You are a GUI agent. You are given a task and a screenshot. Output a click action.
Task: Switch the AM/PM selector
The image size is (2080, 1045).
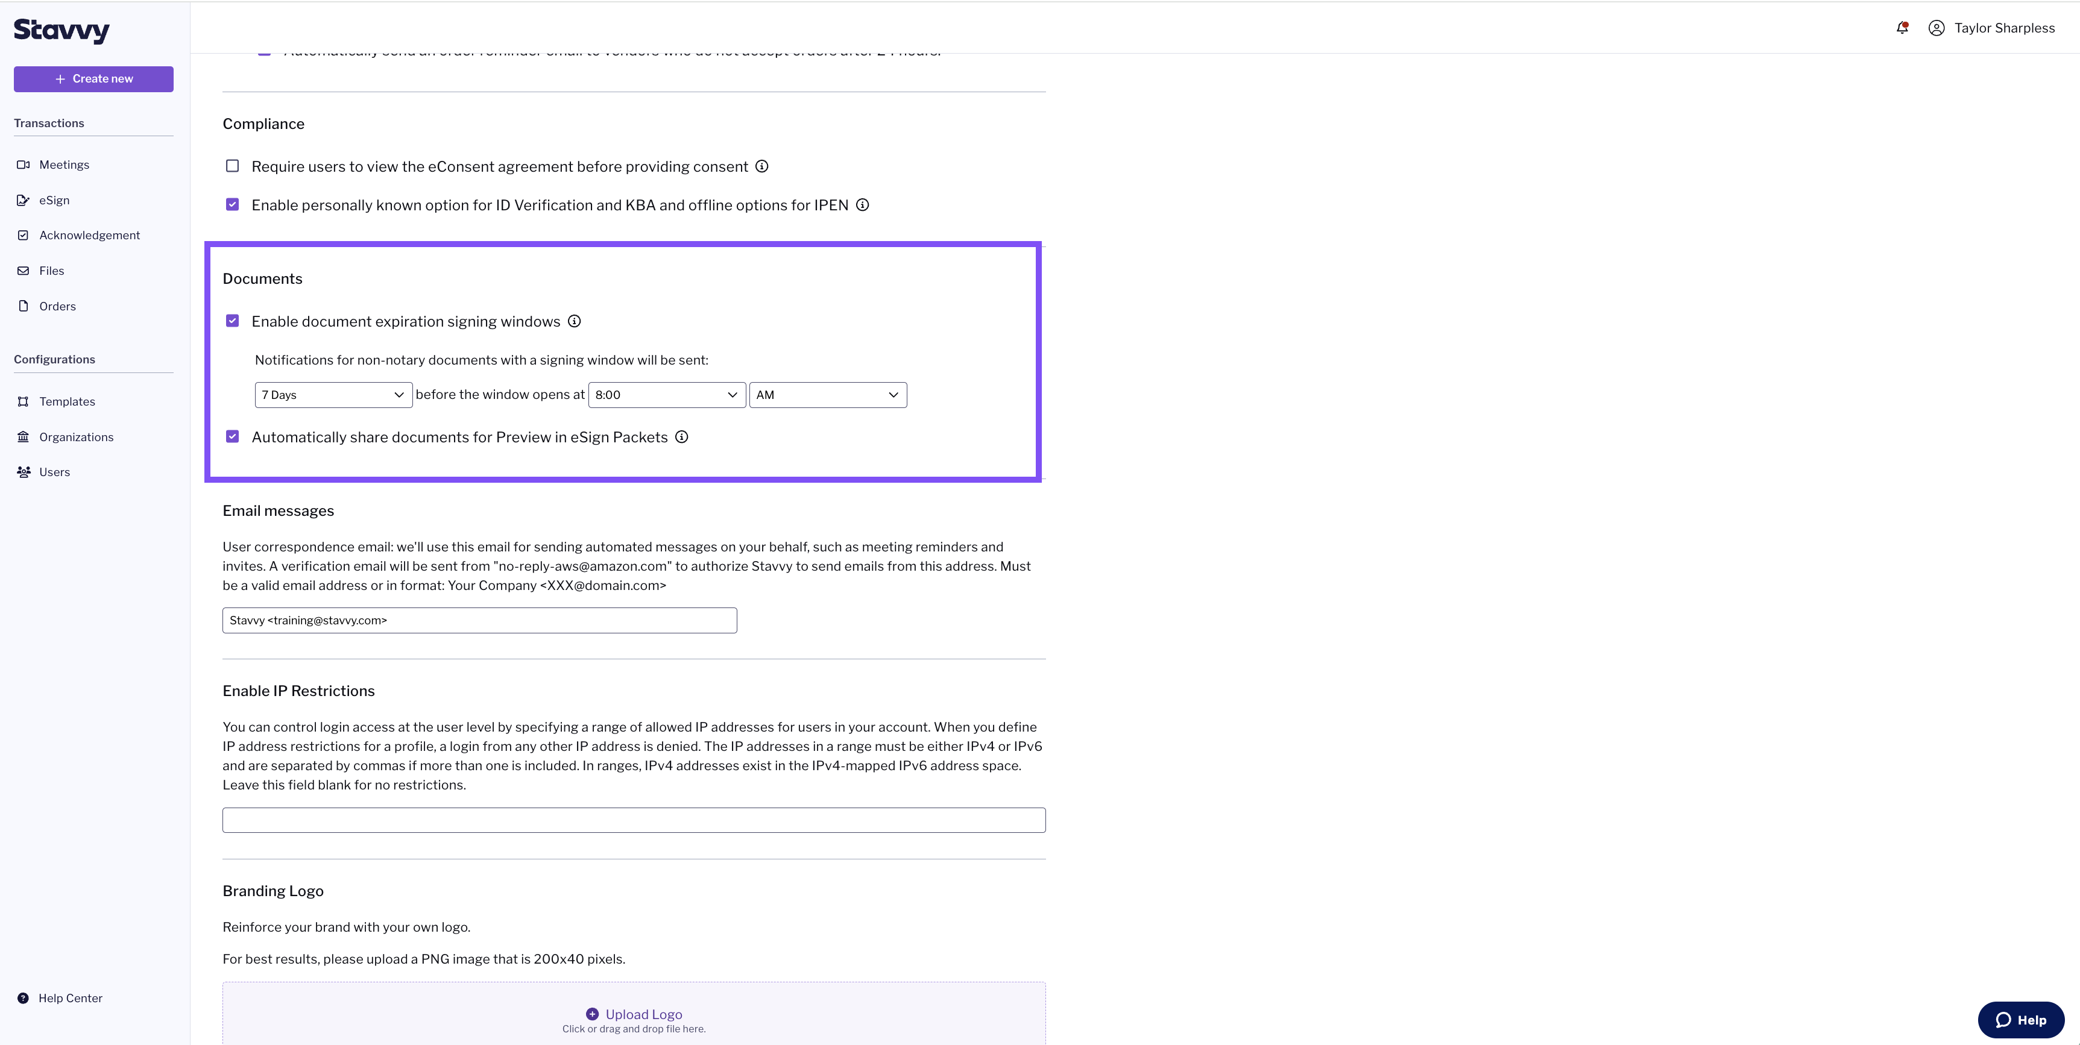(827, 395)
